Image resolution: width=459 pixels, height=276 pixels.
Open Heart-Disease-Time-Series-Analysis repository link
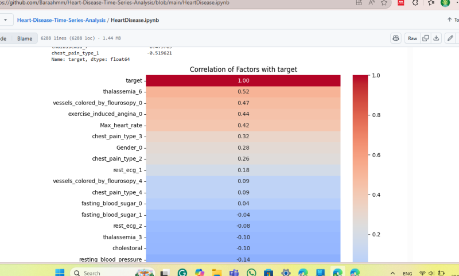pos(61,20)
